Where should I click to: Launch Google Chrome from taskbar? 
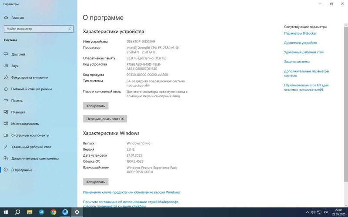pyautogui.click(x=53, y=212)
